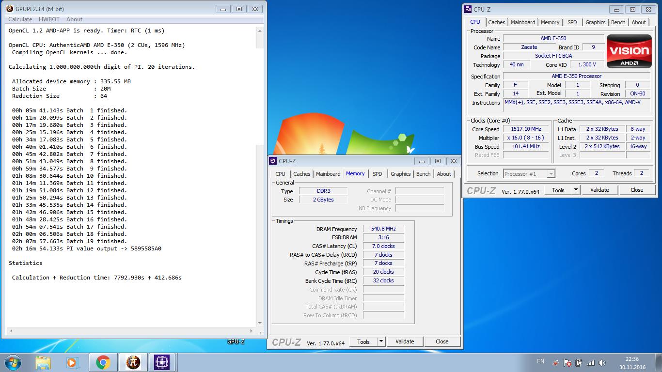Click the AMD Vision logo image

(x=629, y=52)
